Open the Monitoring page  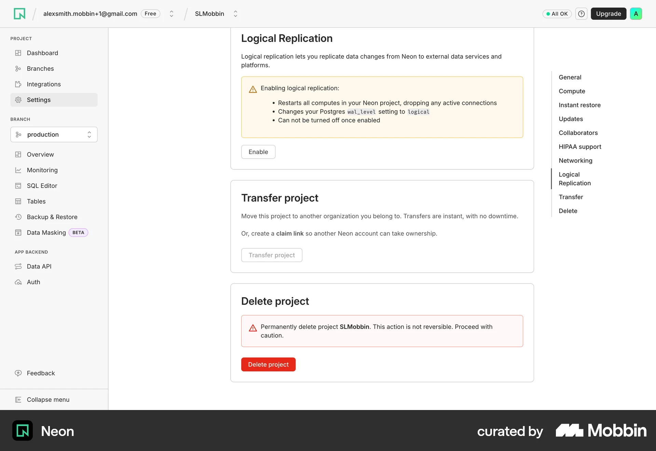tap(54, 170)
